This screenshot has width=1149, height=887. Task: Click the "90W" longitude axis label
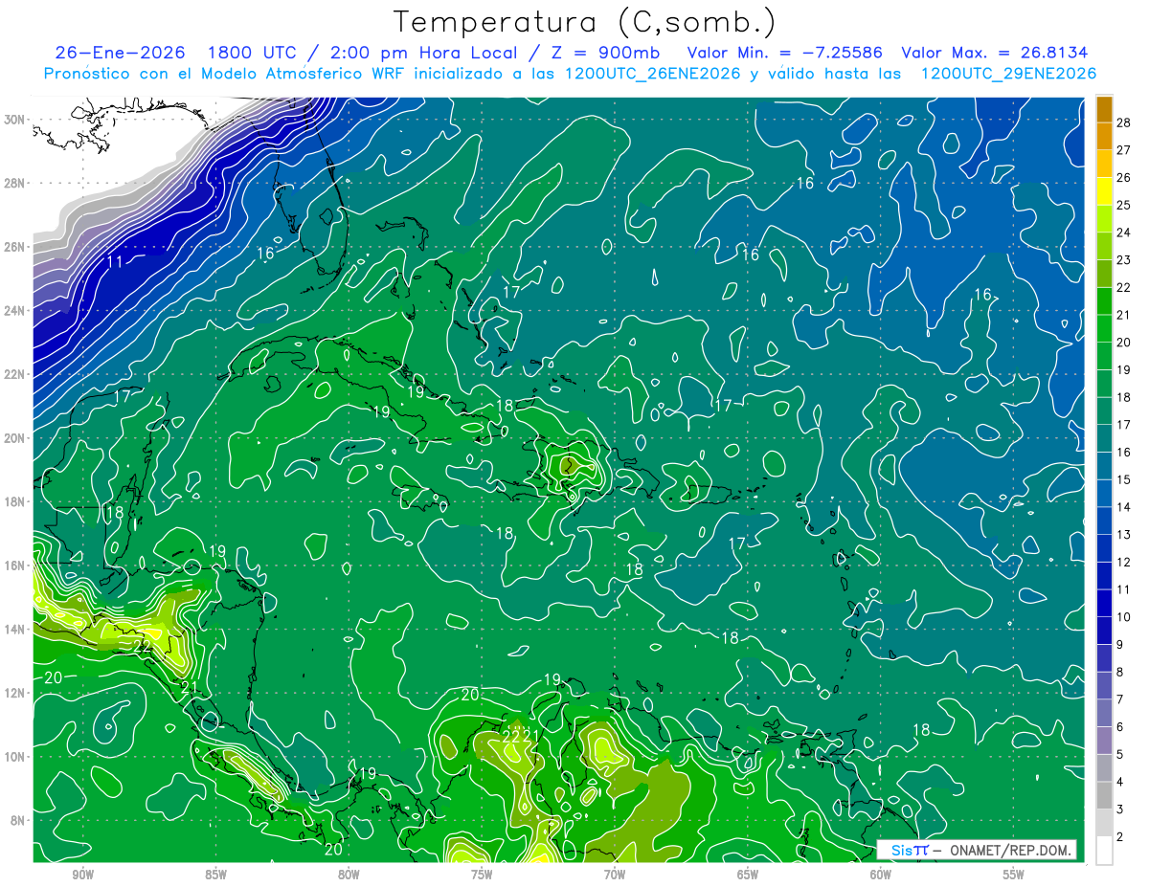pyautogui.click(x=82, y=875)
